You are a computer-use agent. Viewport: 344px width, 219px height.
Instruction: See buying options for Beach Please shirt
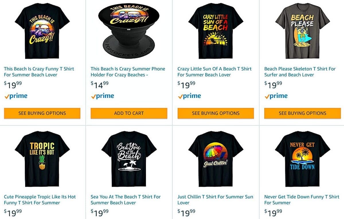302,113
